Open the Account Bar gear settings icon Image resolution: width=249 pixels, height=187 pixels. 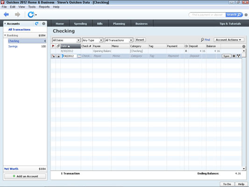[43, 24]
